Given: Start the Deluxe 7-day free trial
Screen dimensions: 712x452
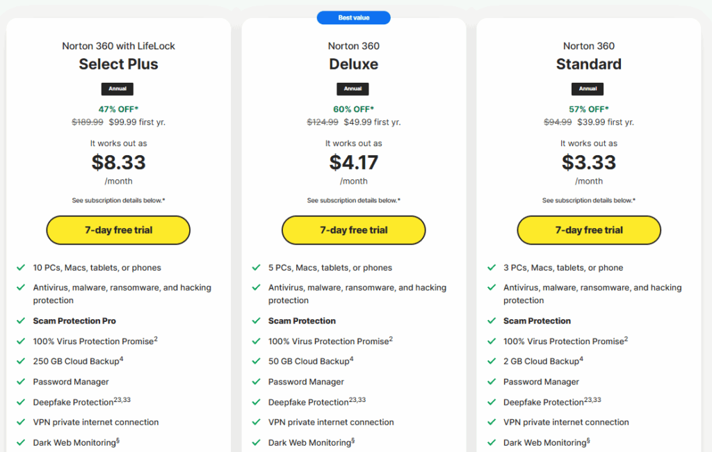Looking at the screenshot, I should click(x=353, y=230).
